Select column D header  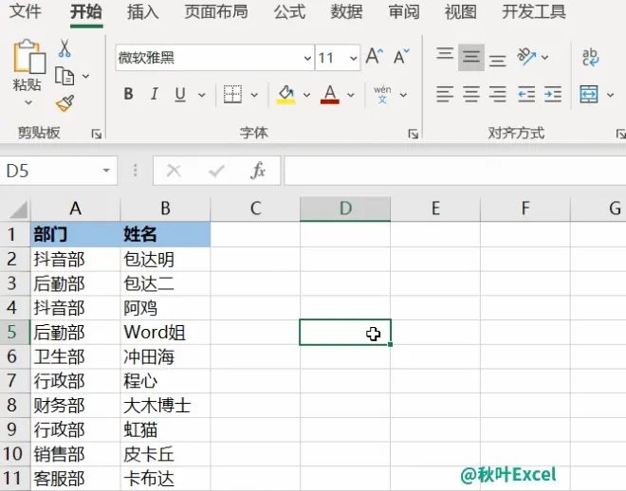point(345,209)
